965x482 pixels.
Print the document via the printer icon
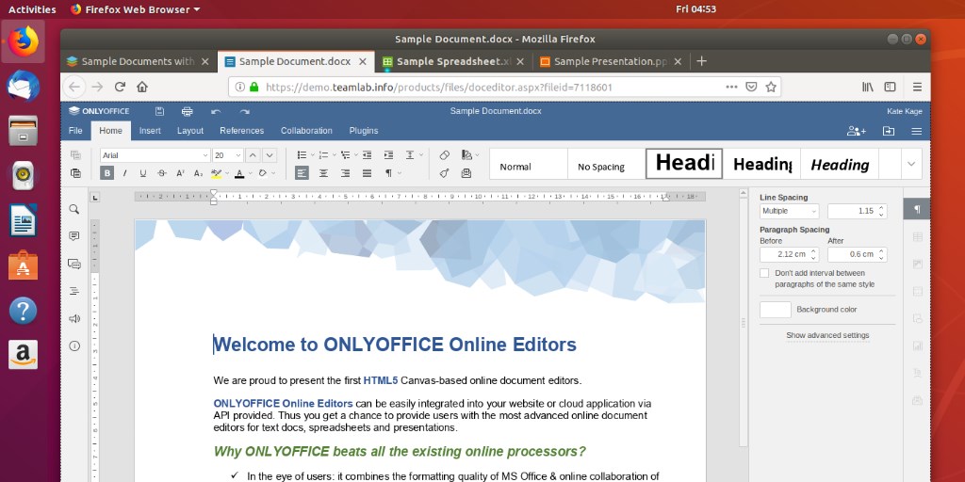[x=188, y=111]
